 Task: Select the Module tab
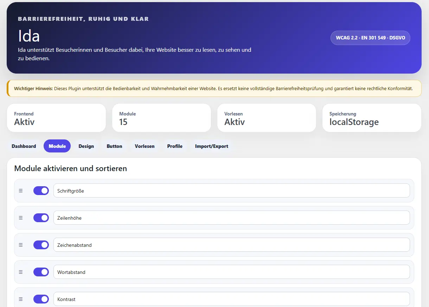[x=57, y=146]
